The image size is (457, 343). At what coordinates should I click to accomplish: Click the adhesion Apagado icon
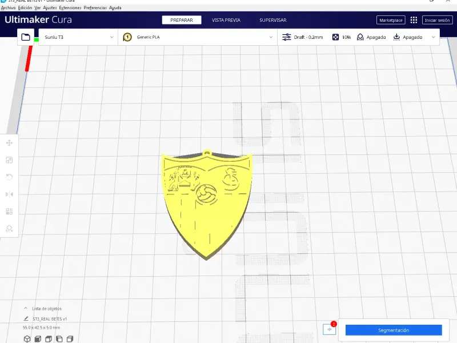[396, 37]
